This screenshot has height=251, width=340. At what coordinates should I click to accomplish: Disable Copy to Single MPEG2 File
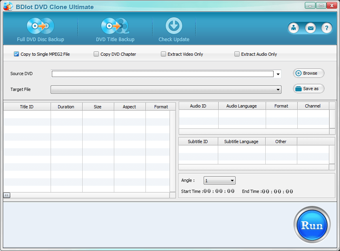point(16,54)
